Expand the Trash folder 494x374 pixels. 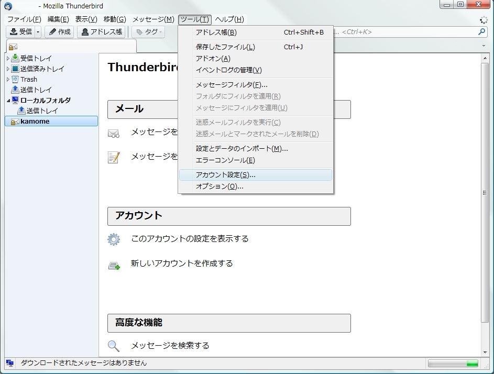8,80
